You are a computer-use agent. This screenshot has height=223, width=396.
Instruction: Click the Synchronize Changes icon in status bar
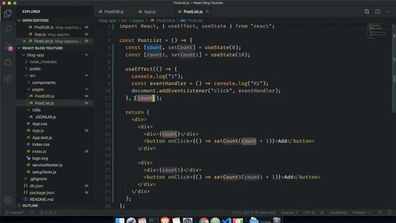pyautogui.click(x=32, y=212)
